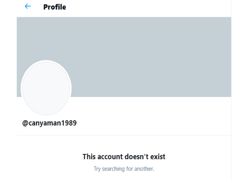Click the "This account doesn't exist" heading
This screenshot has height=181, width=249.
point(124,157)
